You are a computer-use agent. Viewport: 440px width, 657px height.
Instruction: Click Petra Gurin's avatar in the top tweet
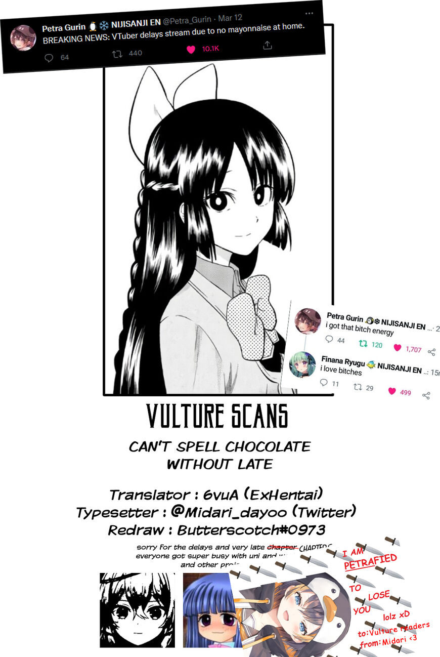23,38
